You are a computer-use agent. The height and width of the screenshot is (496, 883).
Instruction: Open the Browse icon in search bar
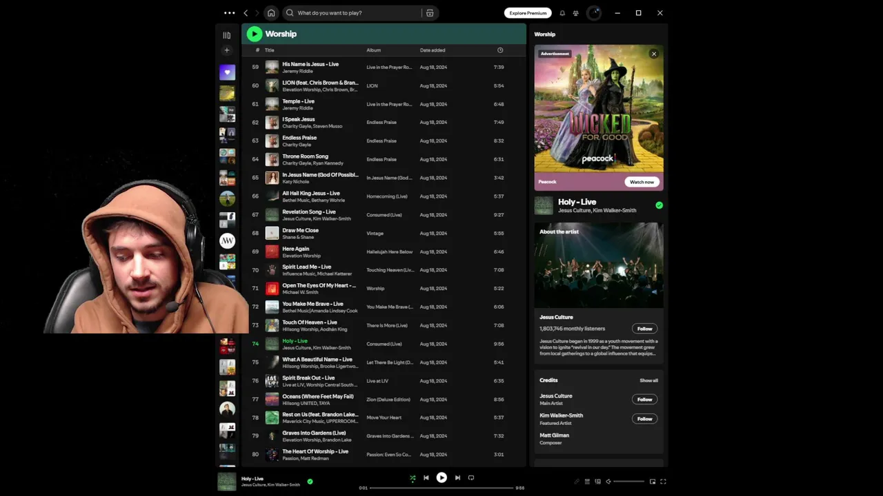(x=430, y=13)
